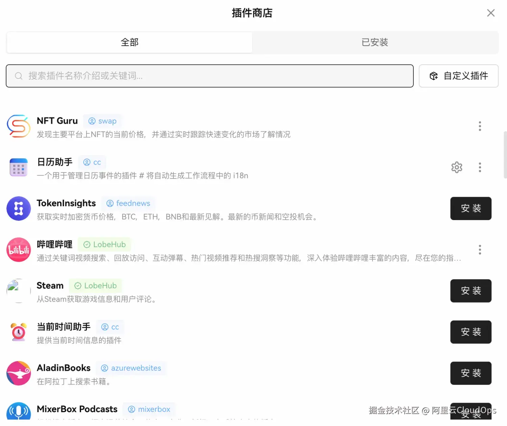Switch to the 全部 tab
The width and height of the screenshot is (507, 426).
129,42
